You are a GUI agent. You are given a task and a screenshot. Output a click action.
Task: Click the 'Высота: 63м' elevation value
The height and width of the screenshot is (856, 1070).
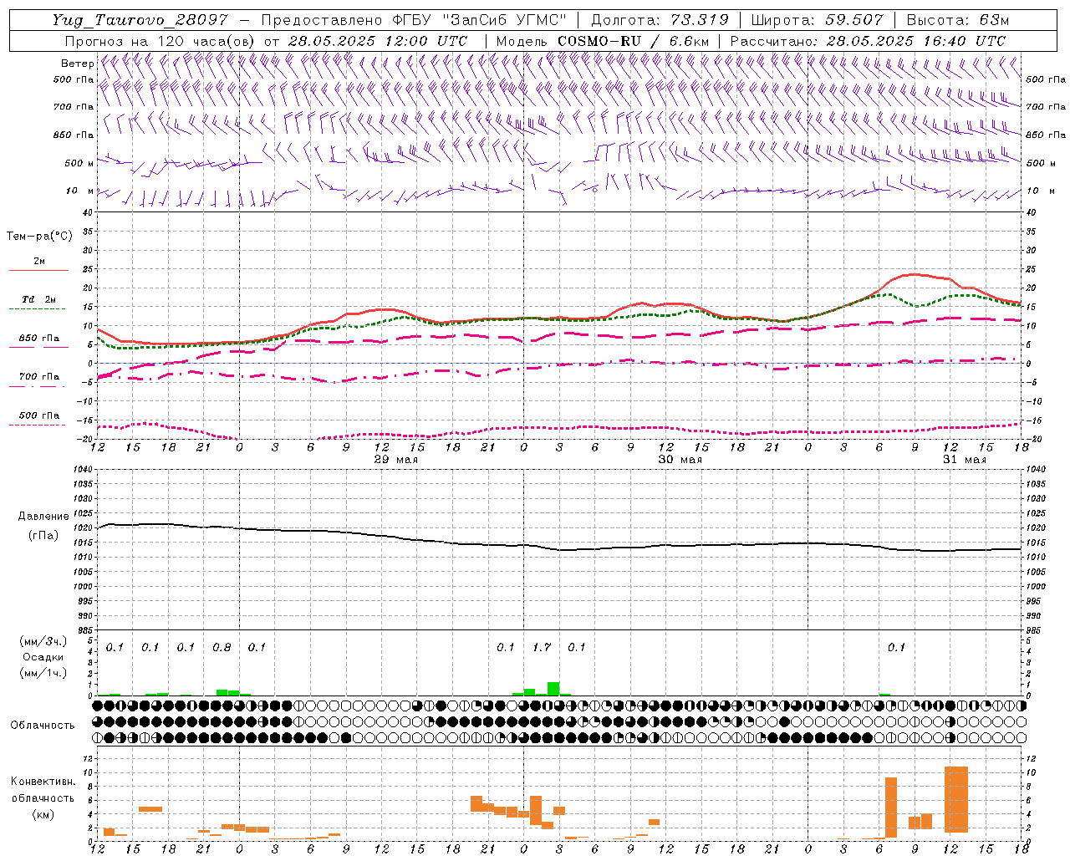click(x=958, y=20)
